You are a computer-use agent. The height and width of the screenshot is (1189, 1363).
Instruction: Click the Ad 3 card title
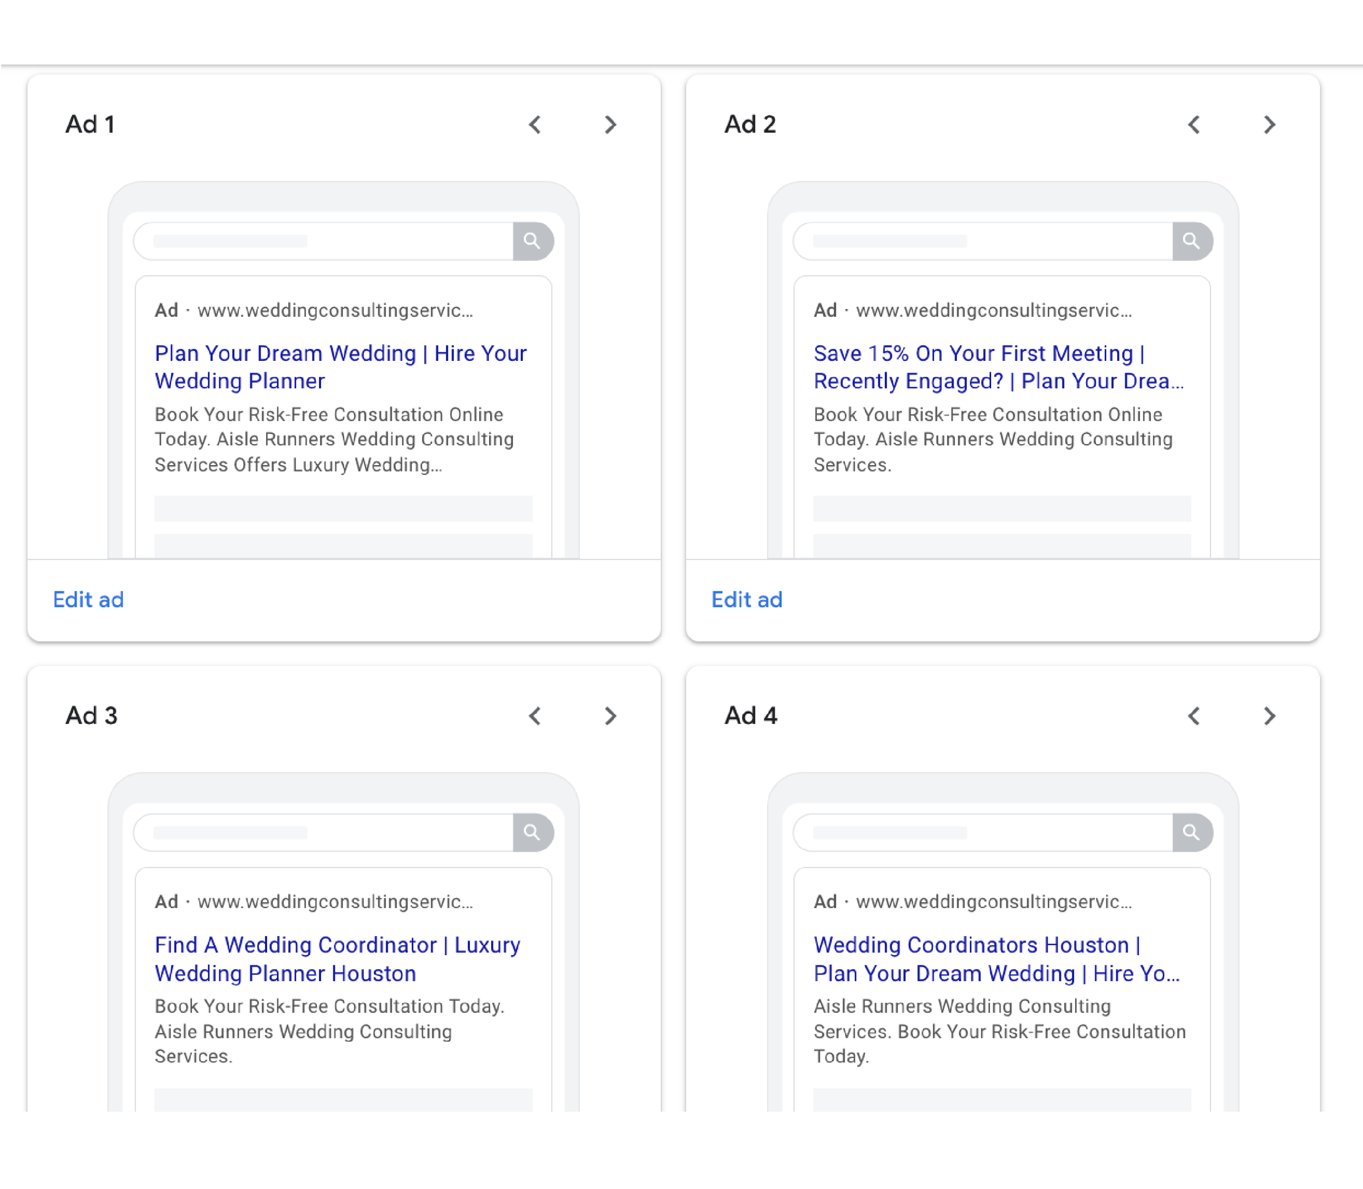(92, 715)
